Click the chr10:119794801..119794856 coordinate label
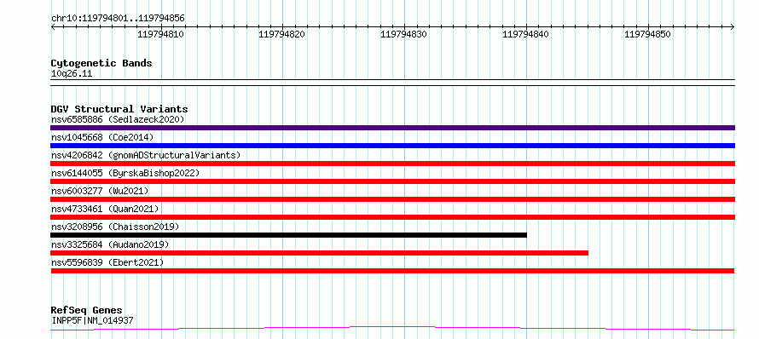759x339 pixels. pyautogui.click(x=118, y=19)
